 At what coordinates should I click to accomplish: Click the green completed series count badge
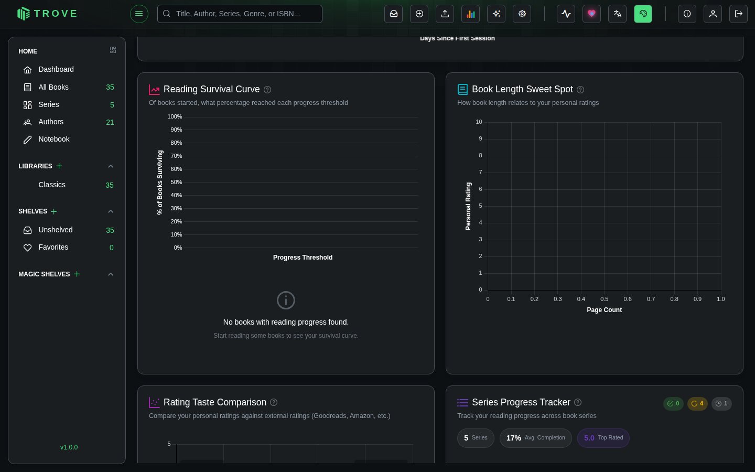pos(673,403)
